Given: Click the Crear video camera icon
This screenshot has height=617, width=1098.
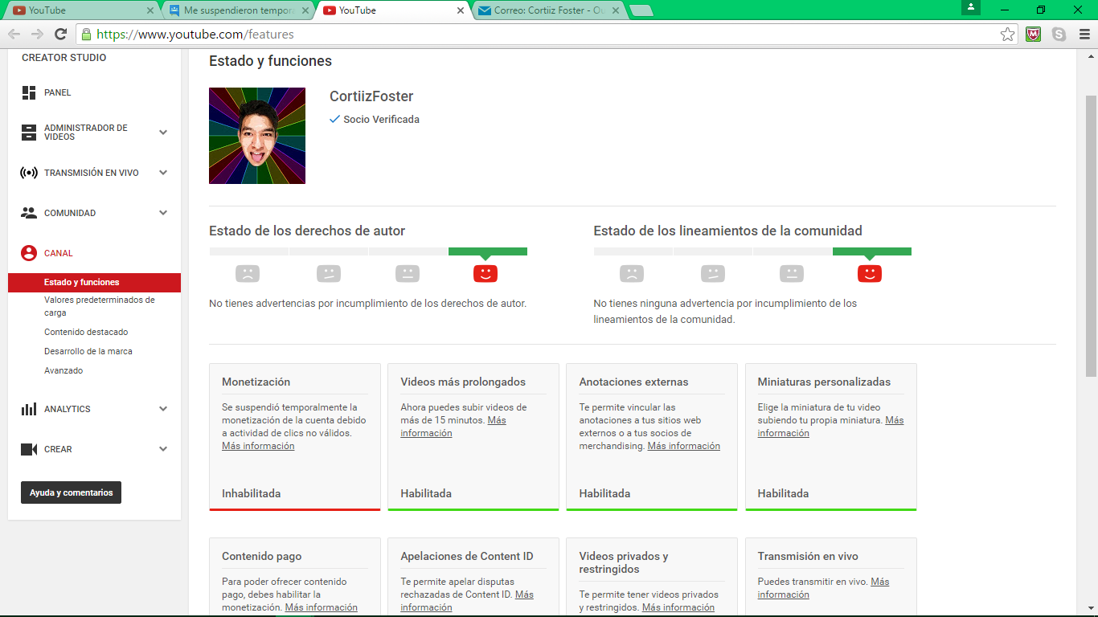Looking at the screenshot, I should (x=29, y=449).
